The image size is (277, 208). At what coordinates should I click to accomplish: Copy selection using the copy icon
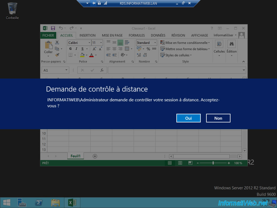coord(57,49)
